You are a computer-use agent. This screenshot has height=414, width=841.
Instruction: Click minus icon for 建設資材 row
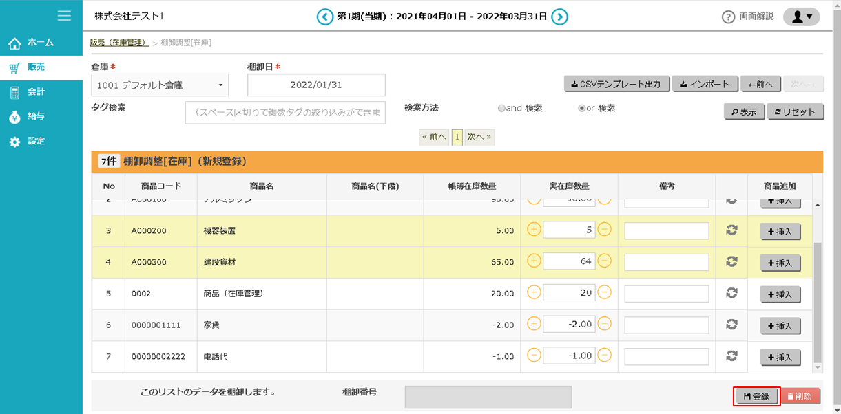(604, 261)
